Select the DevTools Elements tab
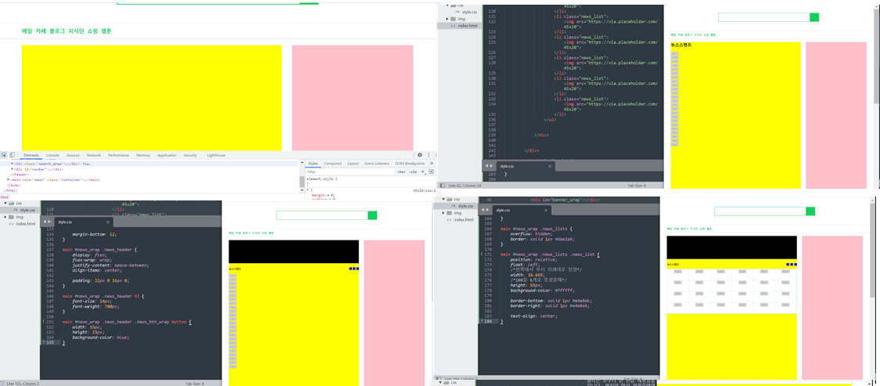This screenshot has width=880, height=386. pyautogui.click(x=31, y=155)
